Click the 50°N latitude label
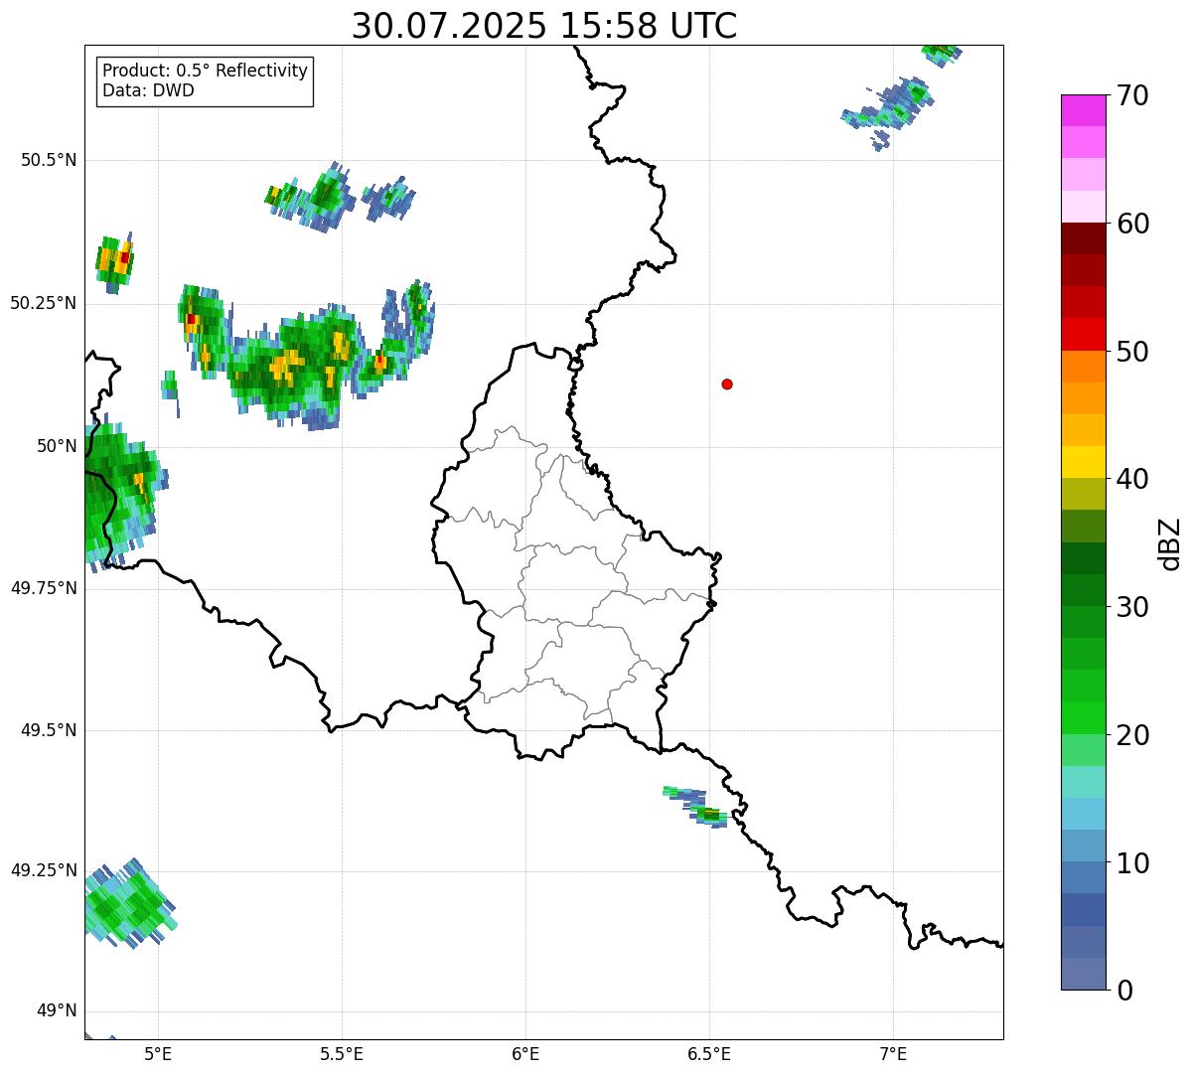1194x1074 pixels. coord(57,446)
